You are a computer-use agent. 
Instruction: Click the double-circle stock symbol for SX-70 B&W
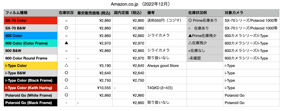coord(66,28)
